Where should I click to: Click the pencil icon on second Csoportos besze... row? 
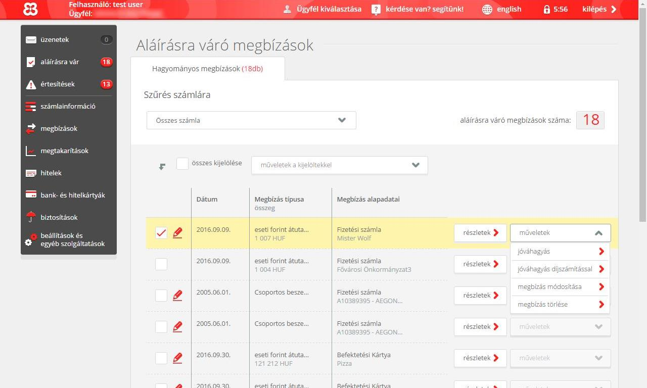click(x=177, y=327)
